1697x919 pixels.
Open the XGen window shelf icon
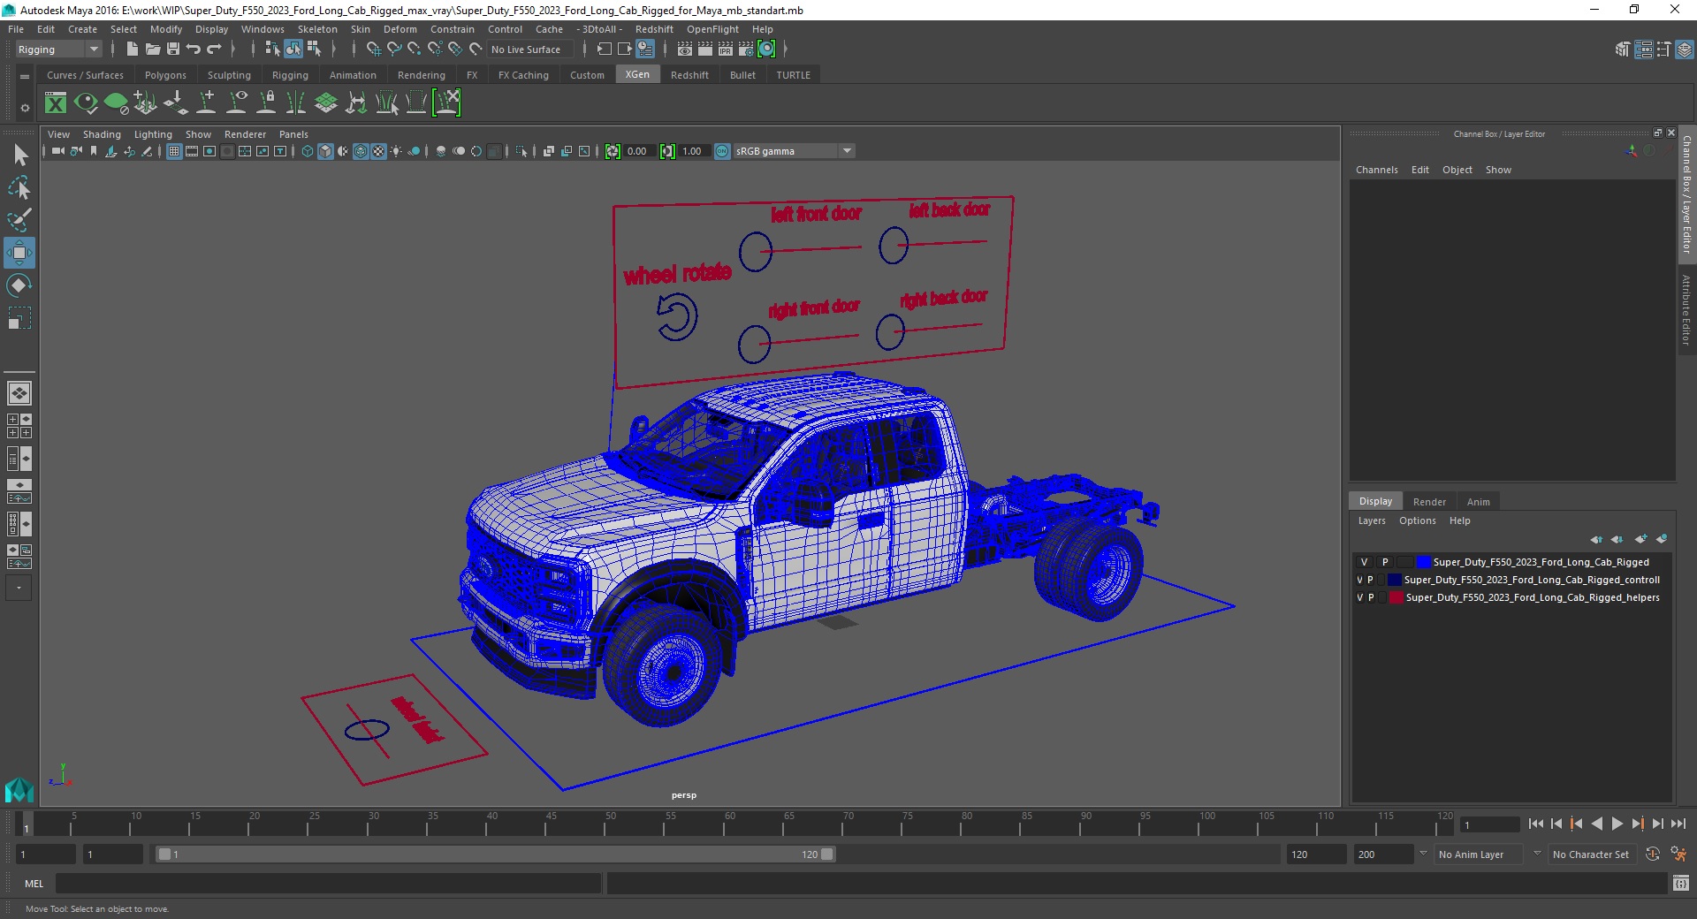point(56,103)
